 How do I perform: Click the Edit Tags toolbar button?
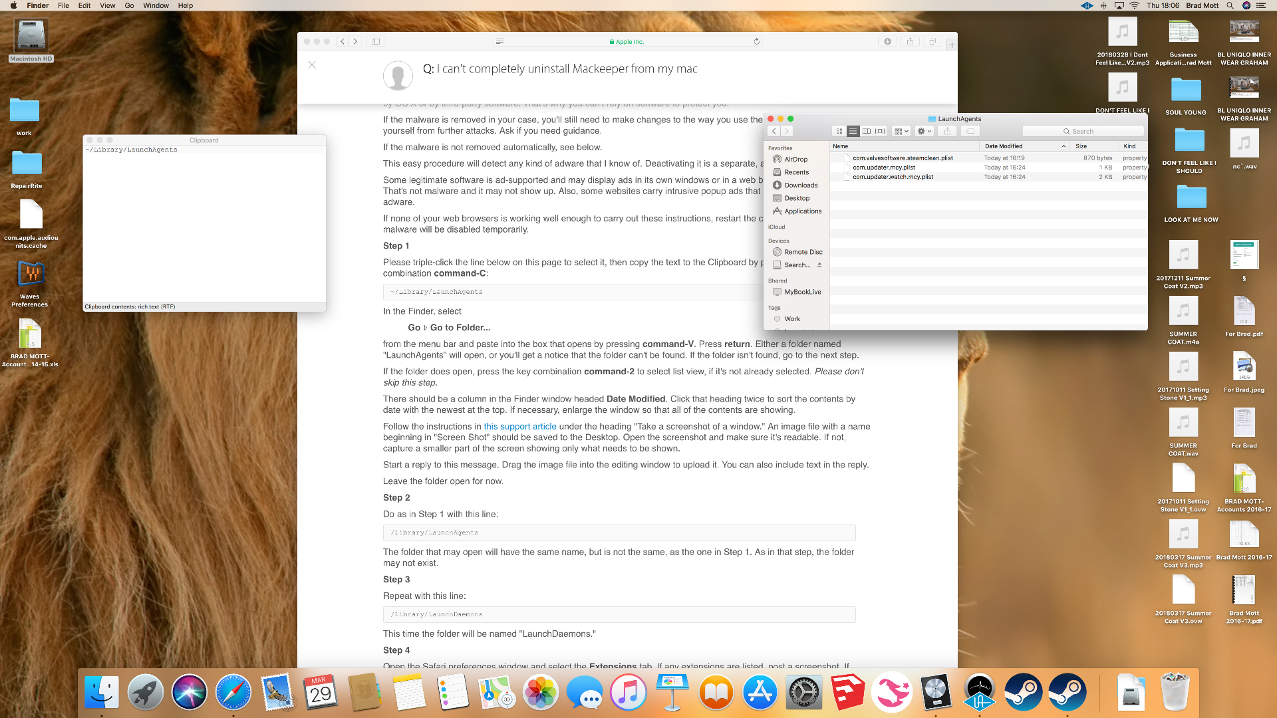(x=970, y=131)
